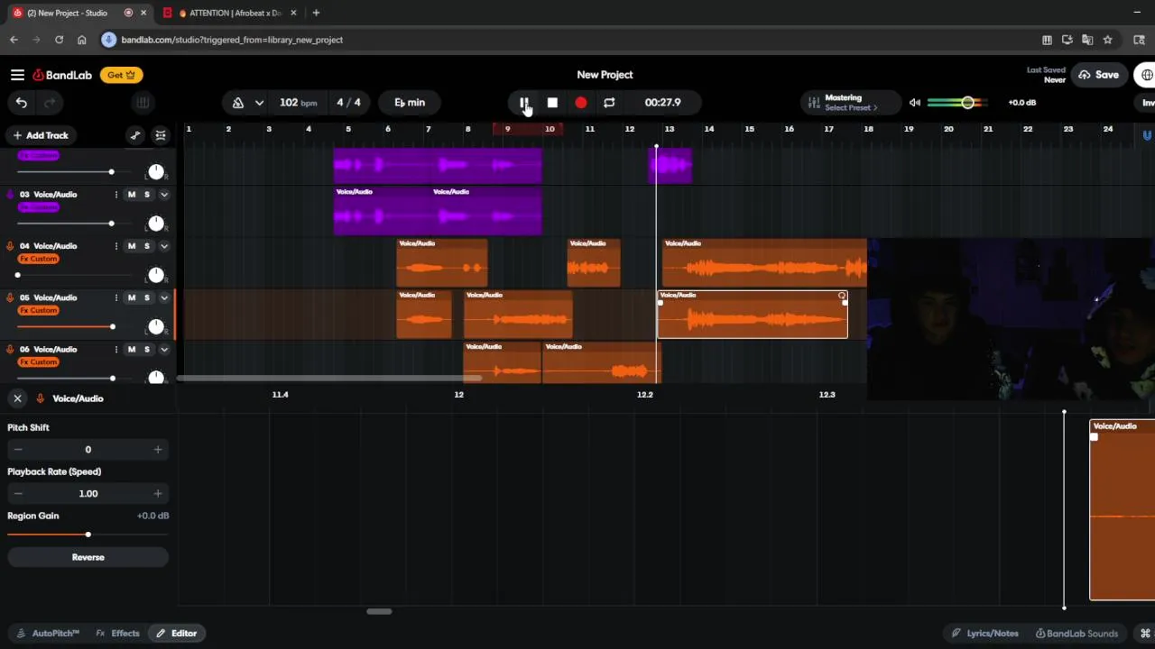1155x649 pixels.
Task: Solo track 03 Voice/Audio
Action: [147, 195]
